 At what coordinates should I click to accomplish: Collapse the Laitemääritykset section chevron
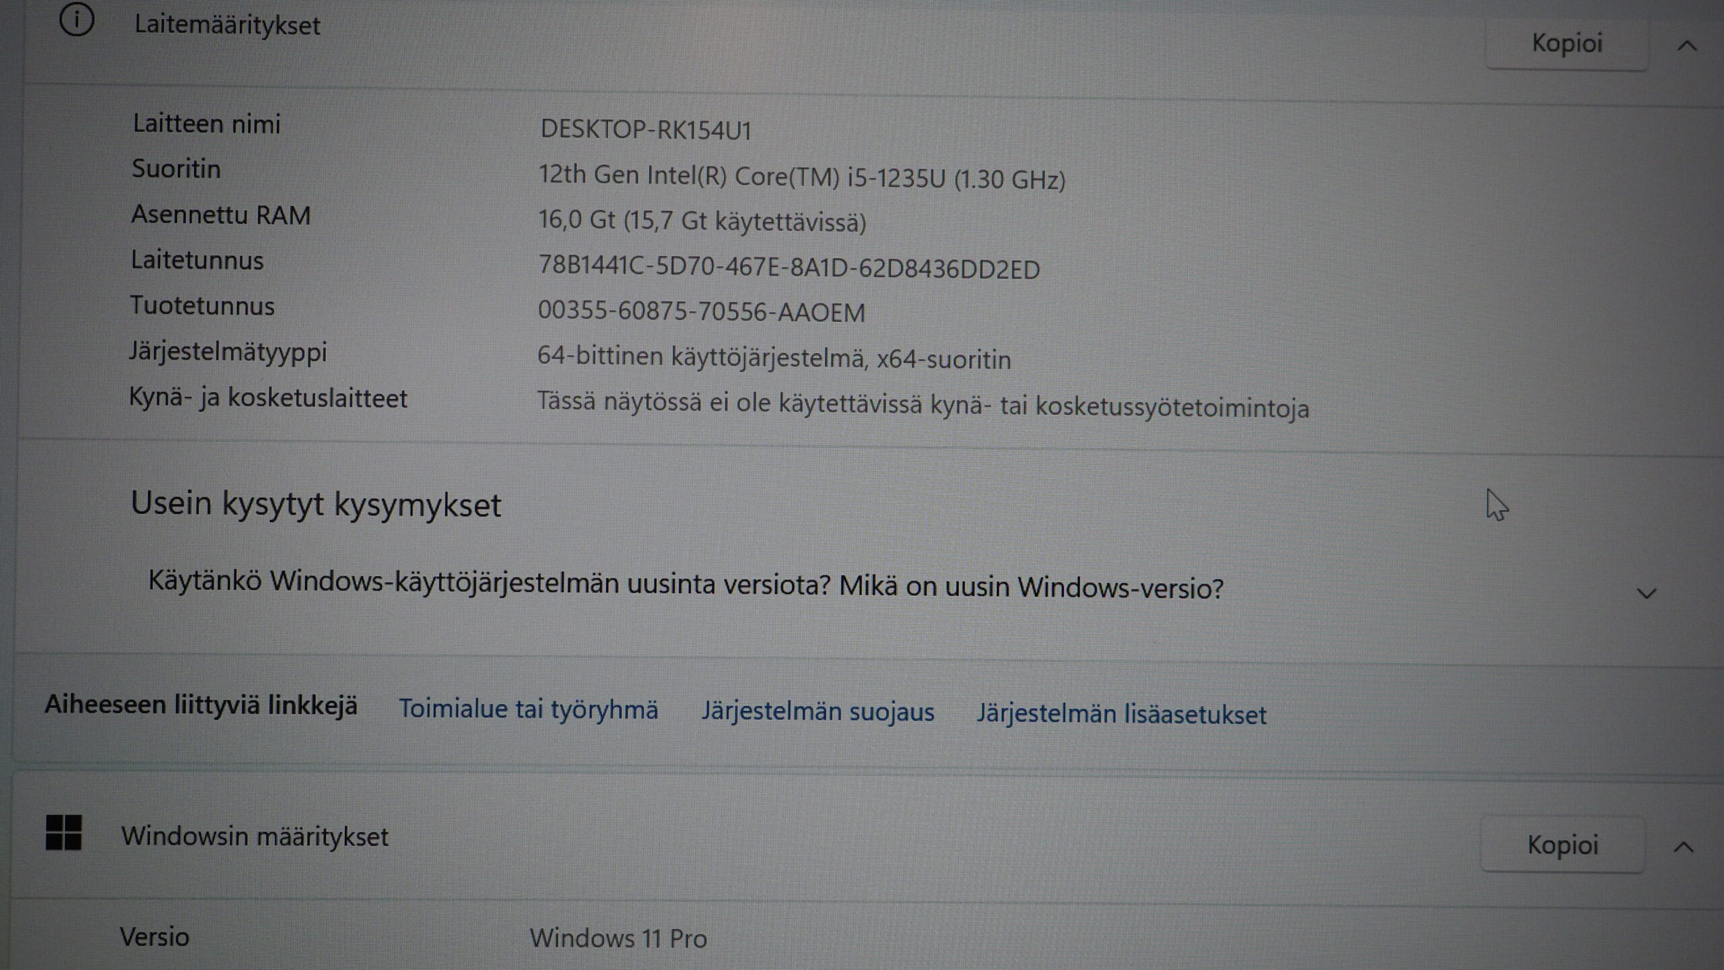[1687, 46]
